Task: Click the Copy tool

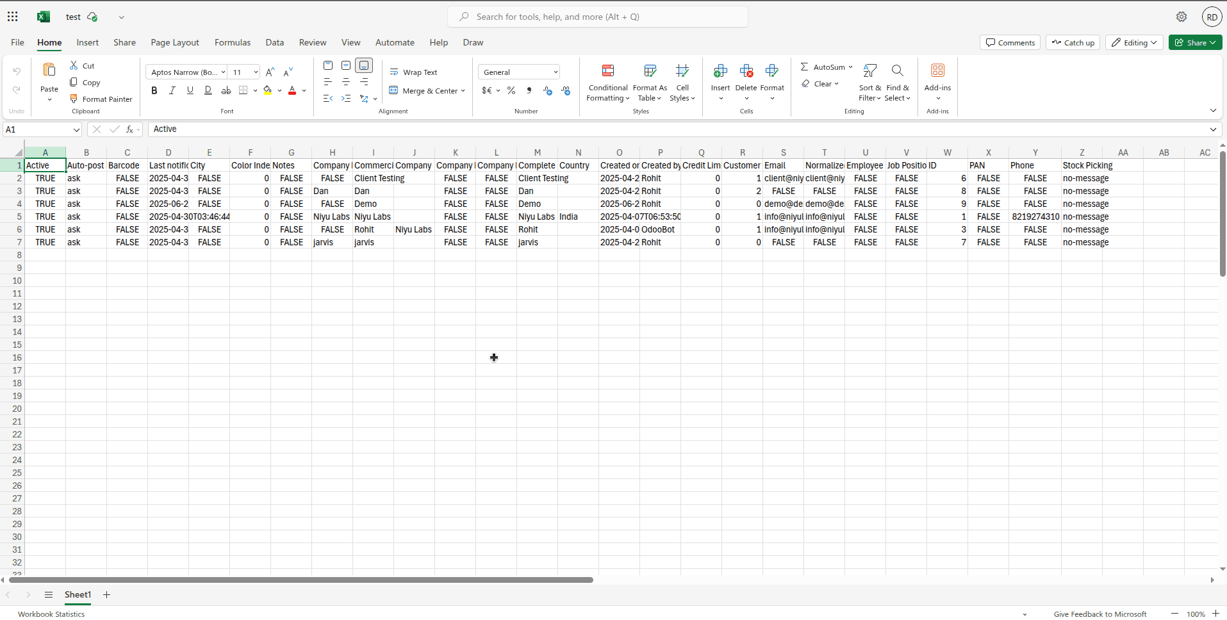Action: pyautogui.click(x=85, y=83)
